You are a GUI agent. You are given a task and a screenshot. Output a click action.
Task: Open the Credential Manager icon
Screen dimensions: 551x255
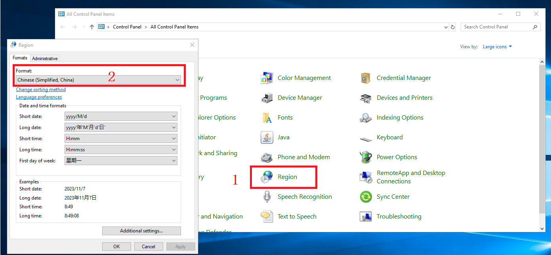pyautogui.click(x=366, y=78)
